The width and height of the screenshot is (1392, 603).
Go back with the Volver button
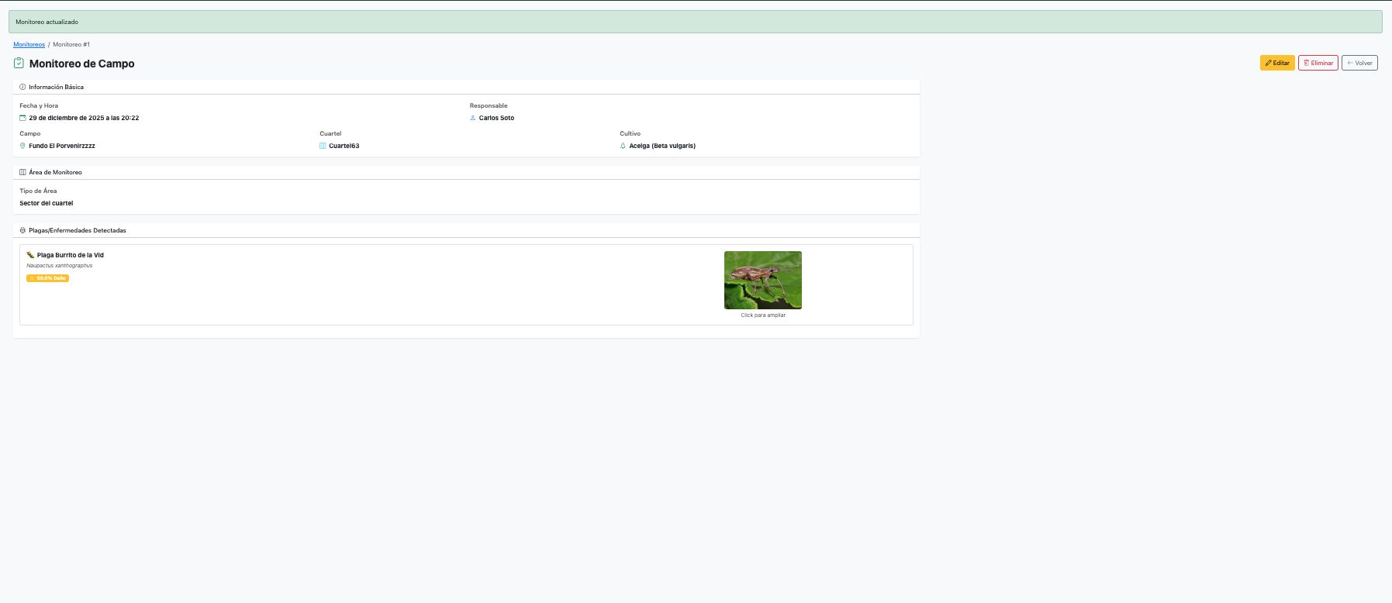point(1359,63)
